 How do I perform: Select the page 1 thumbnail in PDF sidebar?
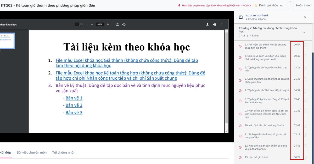tap(7, 41)
